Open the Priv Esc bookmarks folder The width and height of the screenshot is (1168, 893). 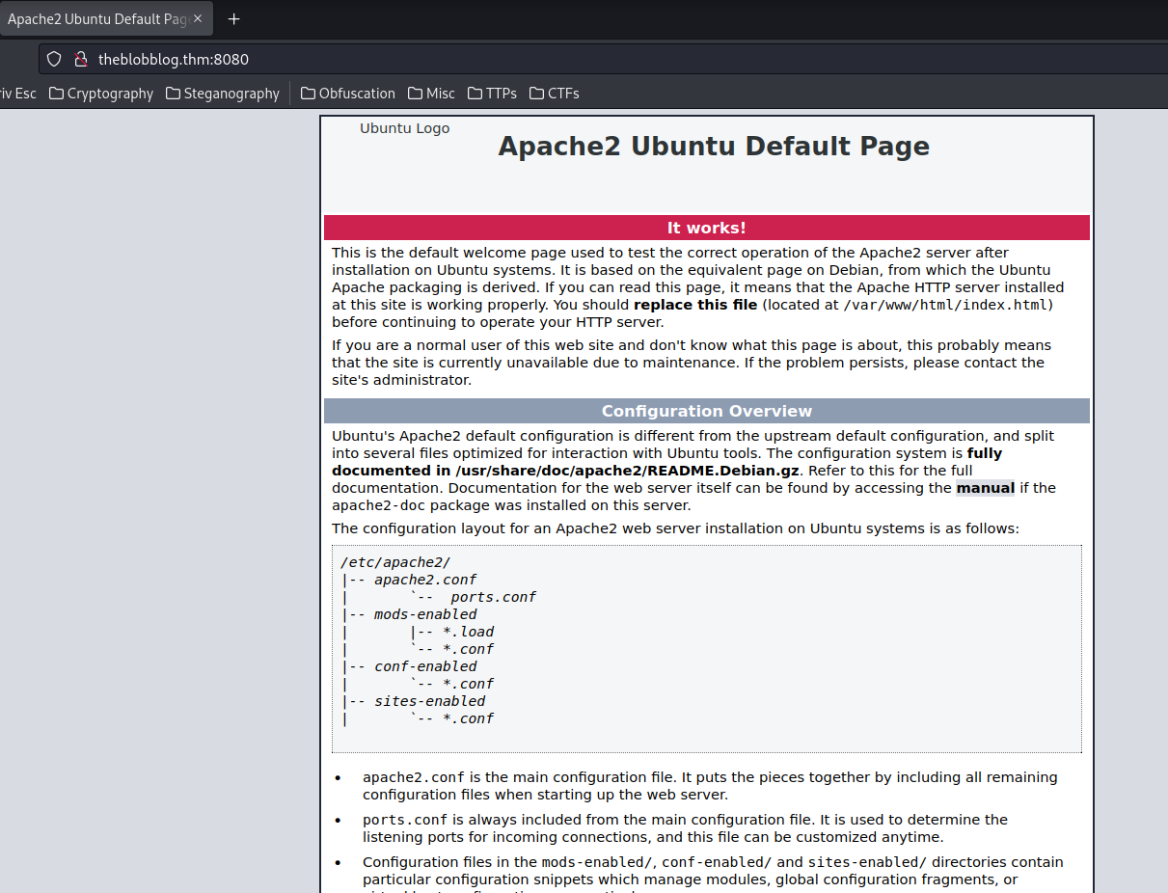tap(17, 94)
